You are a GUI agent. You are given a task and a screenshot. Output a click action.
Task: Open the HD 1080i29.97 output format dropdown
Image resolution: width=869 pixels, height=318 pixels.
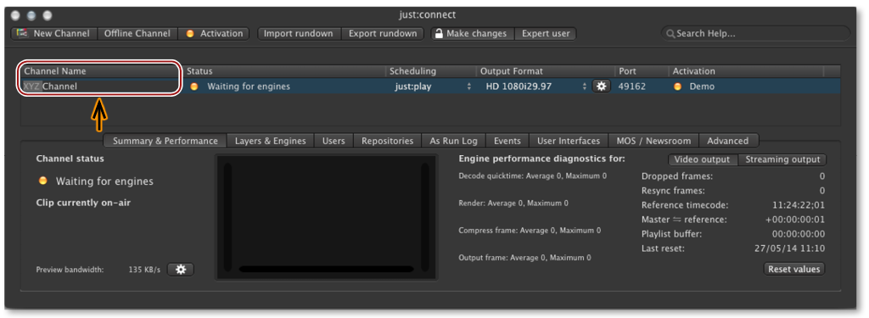(x=535, y=86)
